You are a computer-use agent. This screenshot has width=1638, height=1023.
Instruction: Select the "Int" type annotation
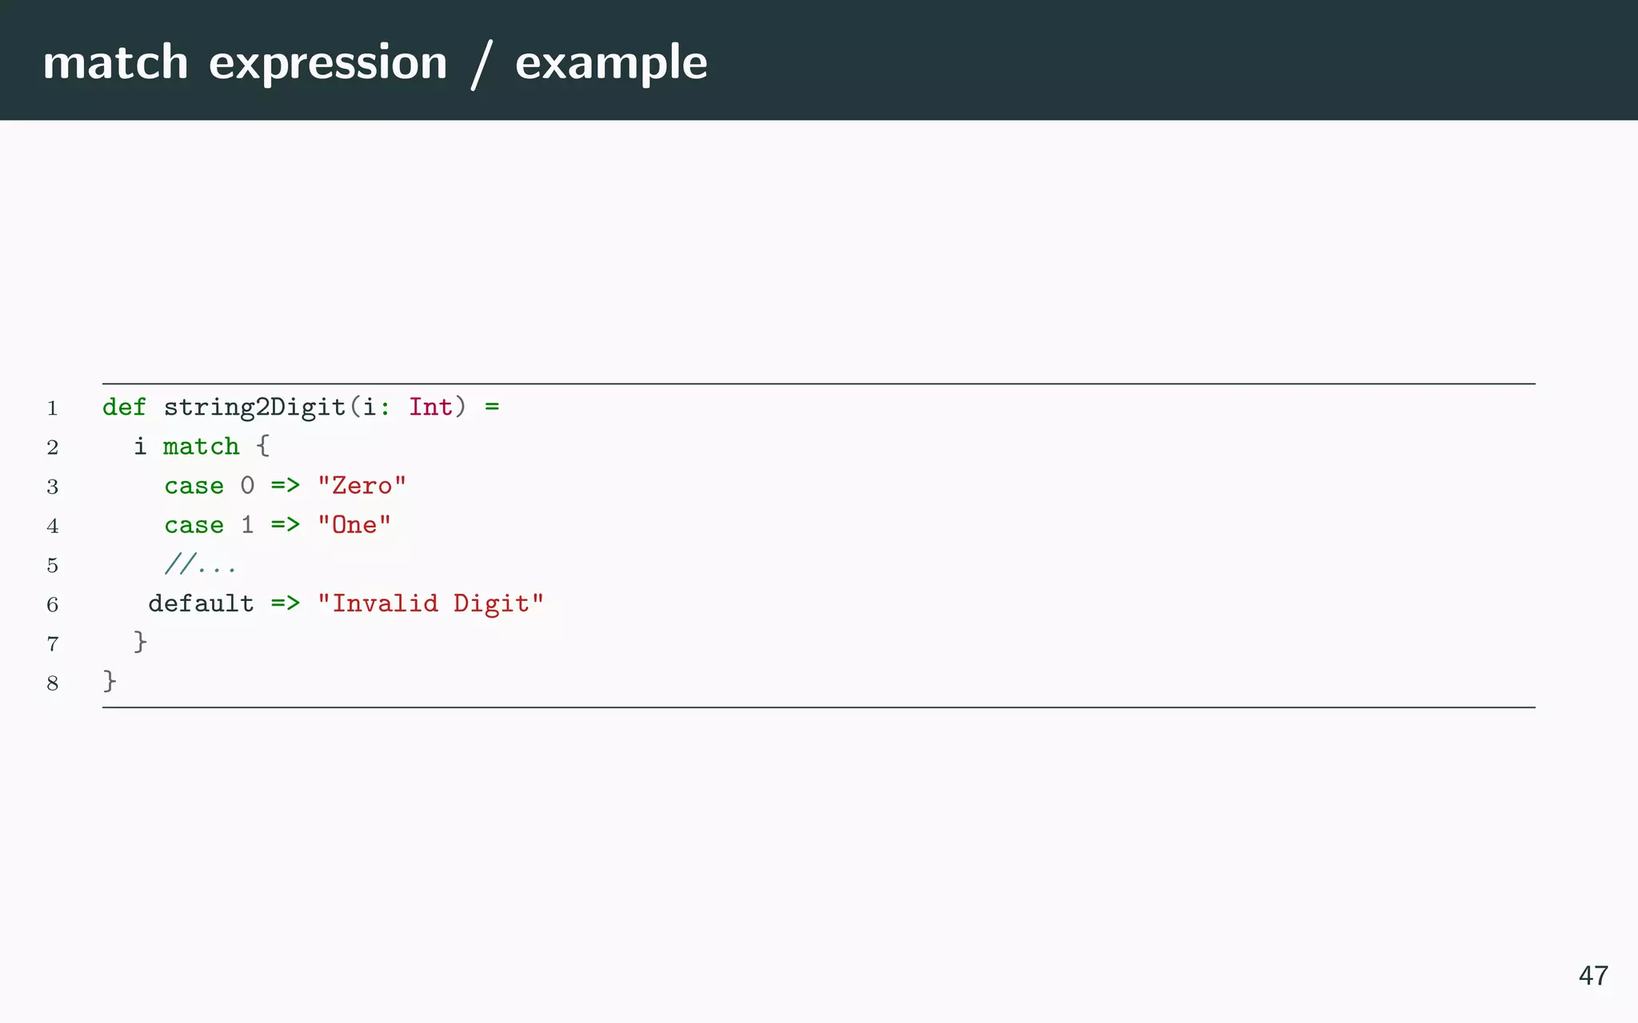430,407
